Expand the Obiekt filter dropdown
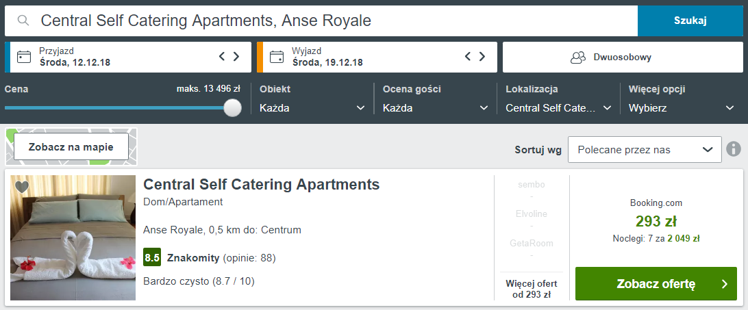Screen dimensions: 748x310 point(312,108)
